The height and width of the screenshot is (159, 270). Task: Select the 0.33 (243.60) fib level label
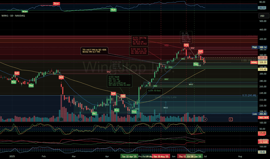click(249, 95)
